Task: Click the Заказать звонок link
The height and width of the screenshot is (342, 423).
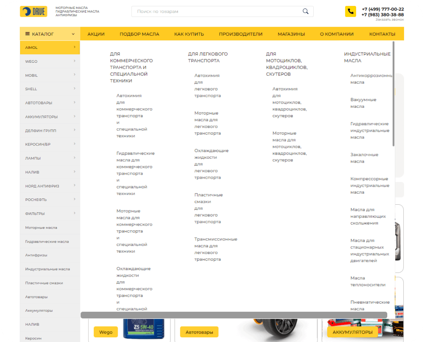Action: [389, 20]
